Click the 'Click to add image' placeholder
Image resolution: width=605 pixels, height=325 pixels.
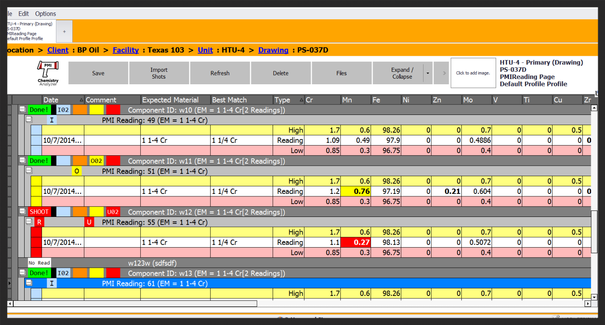click(x=473, y=73)
